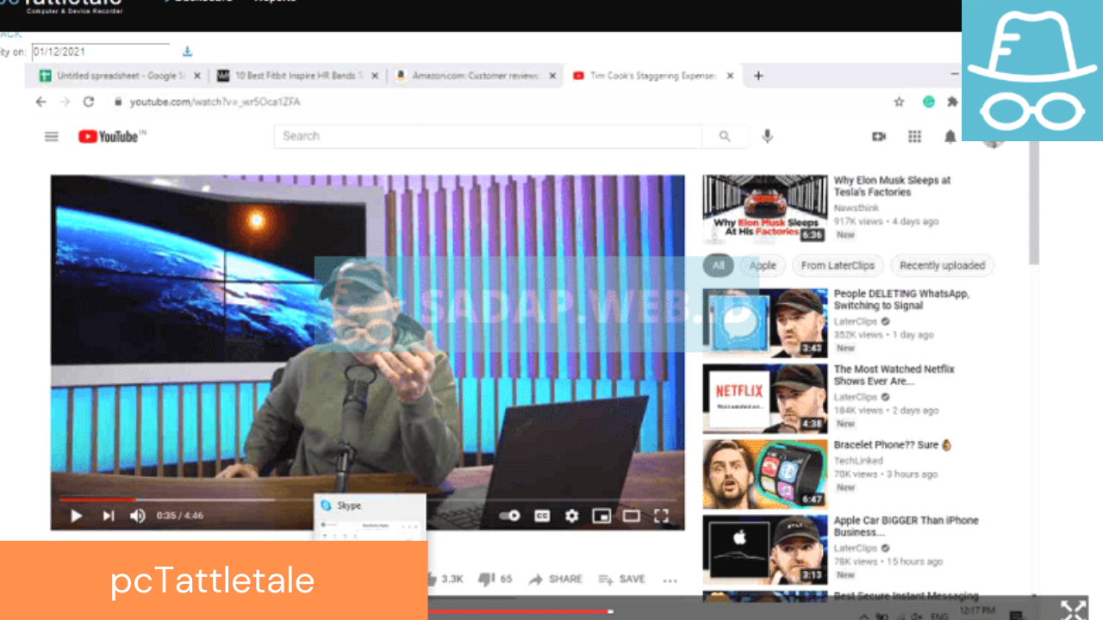
Task: Click Chrome's forward arrow
Action: click(65, 102)
